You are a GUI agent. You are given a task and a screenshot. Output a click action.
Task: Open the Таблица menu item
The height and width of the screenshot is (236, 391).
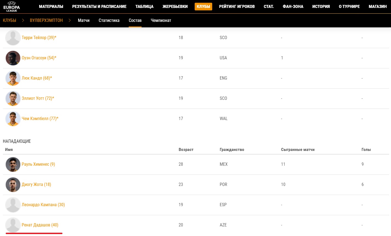(144, 7)
